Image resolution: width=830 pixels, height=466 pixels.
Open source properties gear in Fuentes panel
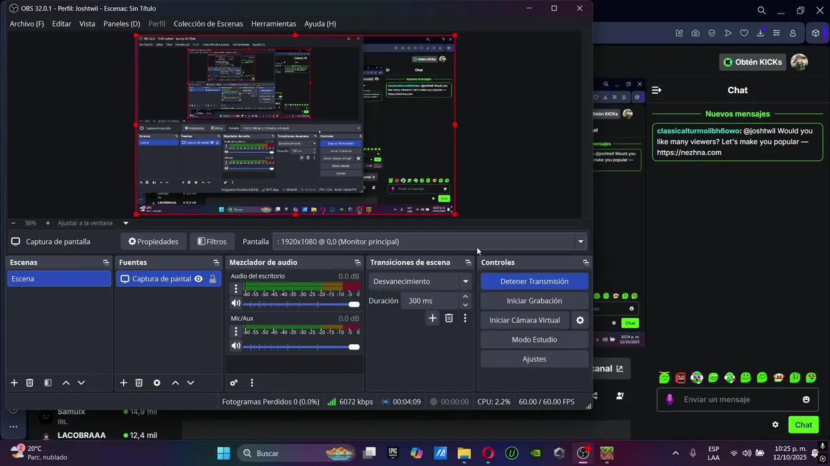pyautogui.click(x=157, y=383)
